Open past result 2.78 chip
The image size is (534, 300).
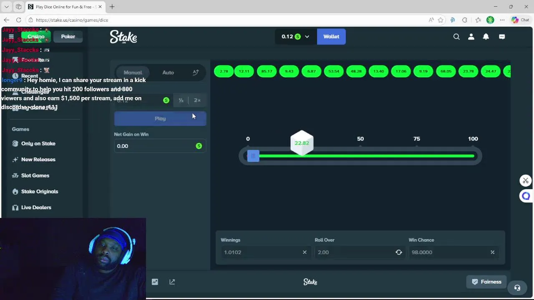click(224, 71)
